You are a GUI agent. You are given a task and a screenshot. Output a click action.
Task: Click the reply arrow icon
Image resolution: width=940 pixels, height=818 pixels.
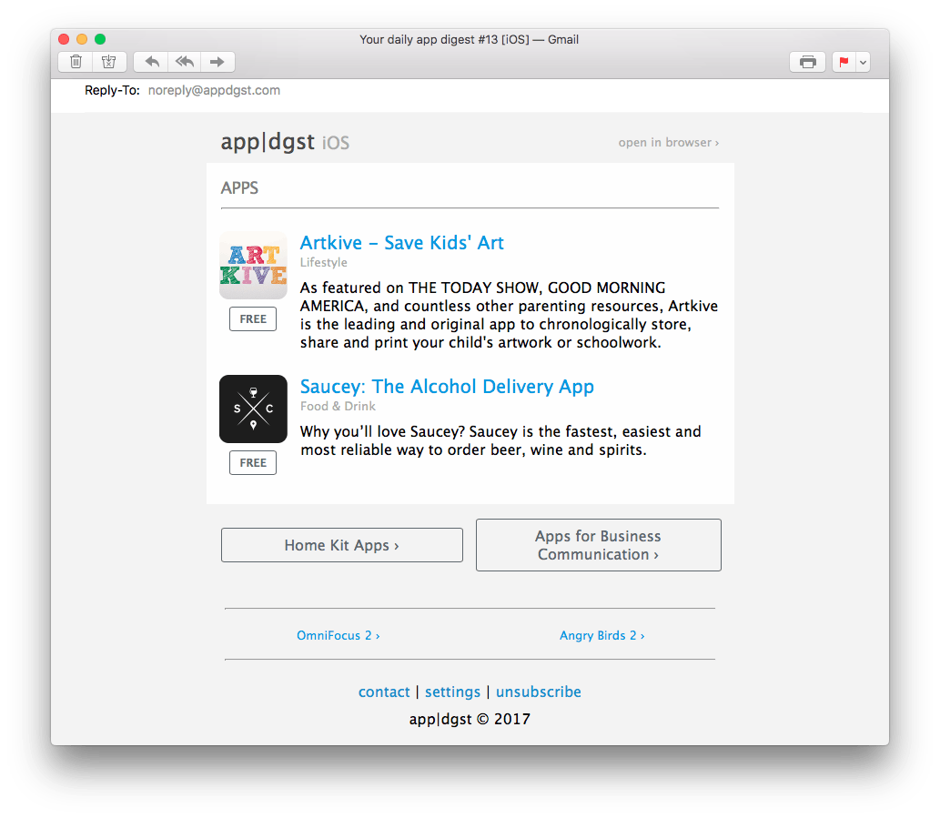pos(152,62)
